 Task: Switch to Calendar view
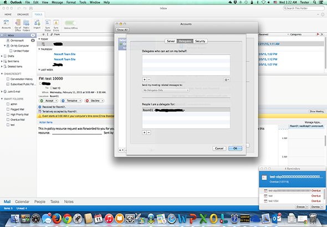click(22, 202)
